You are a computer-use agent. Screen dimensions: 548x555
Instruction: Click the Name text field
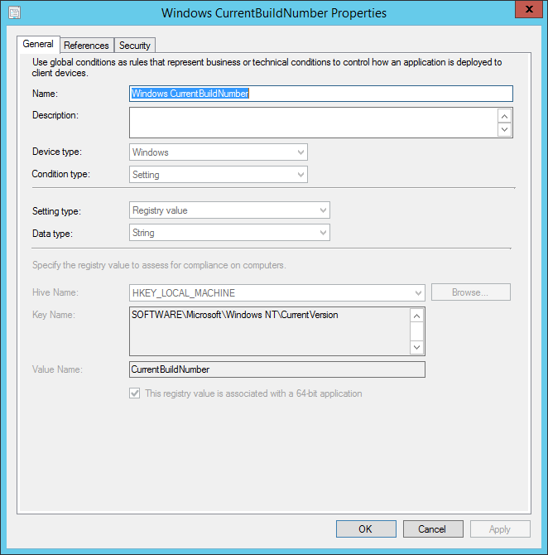pyautogui.click(x=321, y=94)
